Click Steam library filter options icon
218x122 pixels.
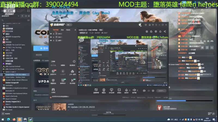click(x=28, y=20)
